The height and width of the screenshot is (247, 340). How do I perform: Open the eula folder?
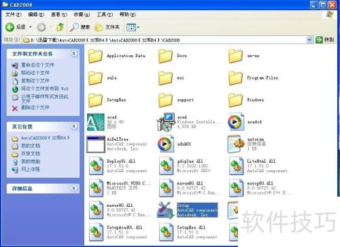pyautogui.click(x=103, y=78)
